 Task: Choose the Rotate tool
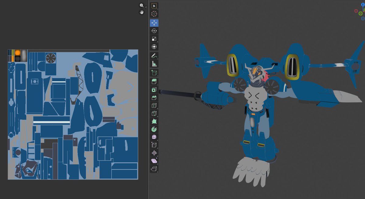(x=154, y=31)
